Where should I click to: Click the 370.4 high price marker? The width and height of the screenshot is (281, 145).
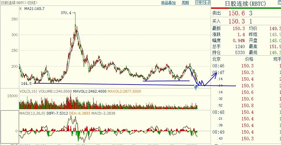pyautogui.click(x=66, y=13)
